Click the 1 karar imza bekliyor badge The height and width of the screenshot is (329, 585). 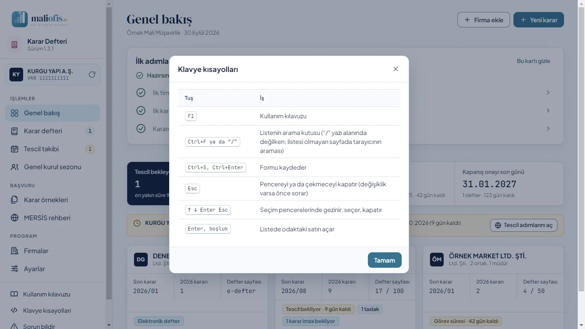click(310, 321)
